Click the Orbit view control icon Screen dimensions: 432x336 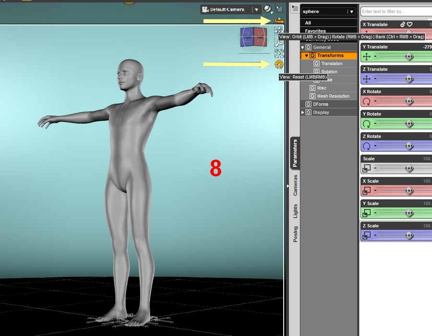pos(279,20)
